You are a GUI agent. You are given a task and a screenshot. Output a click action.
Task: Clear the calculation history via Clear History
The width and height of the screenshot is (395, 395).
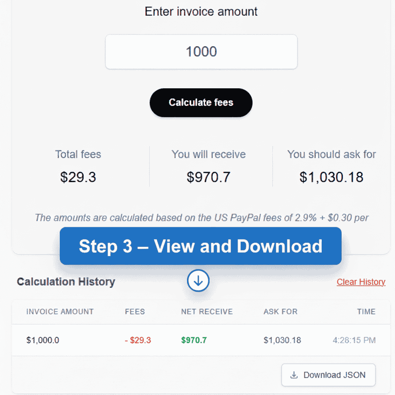point(361,282)
